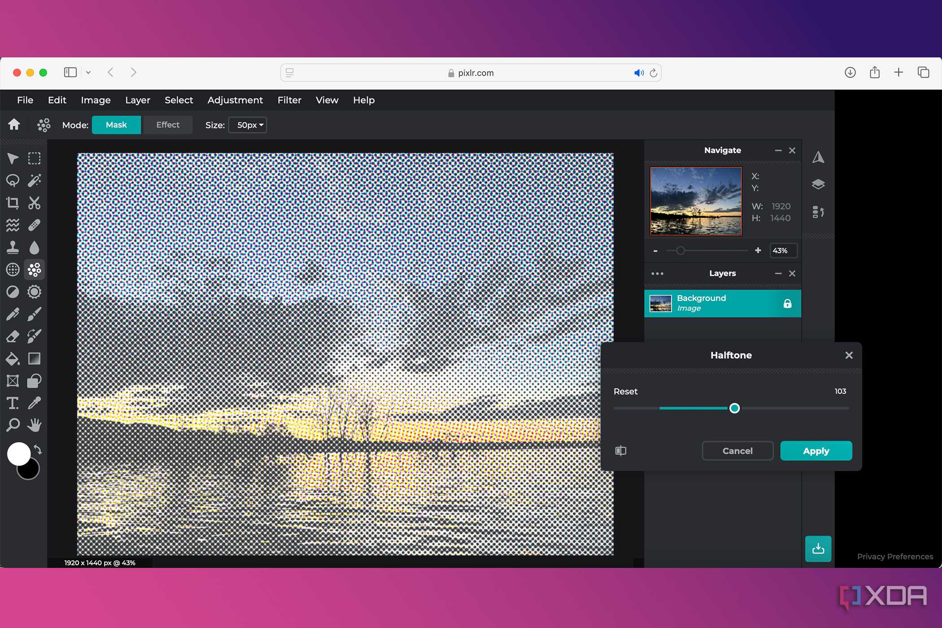Image resolution: width=942 pixels, height=628 pixels.
Task: Select the Lasso selection tool
Action: (13, 180)
